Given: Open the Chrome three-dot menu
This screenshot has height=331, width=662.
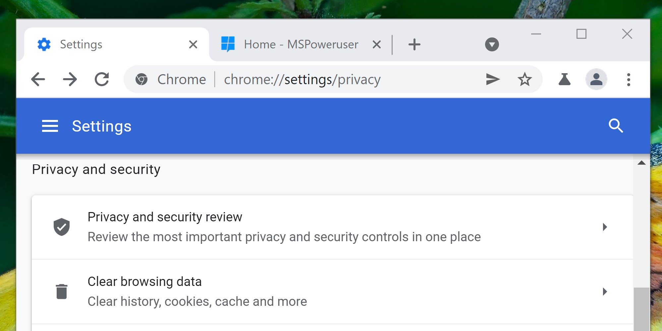Looking at the screenshot, I should pos(628,79).
